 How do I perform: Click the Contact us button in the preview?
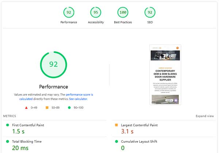tap(169, 100)
